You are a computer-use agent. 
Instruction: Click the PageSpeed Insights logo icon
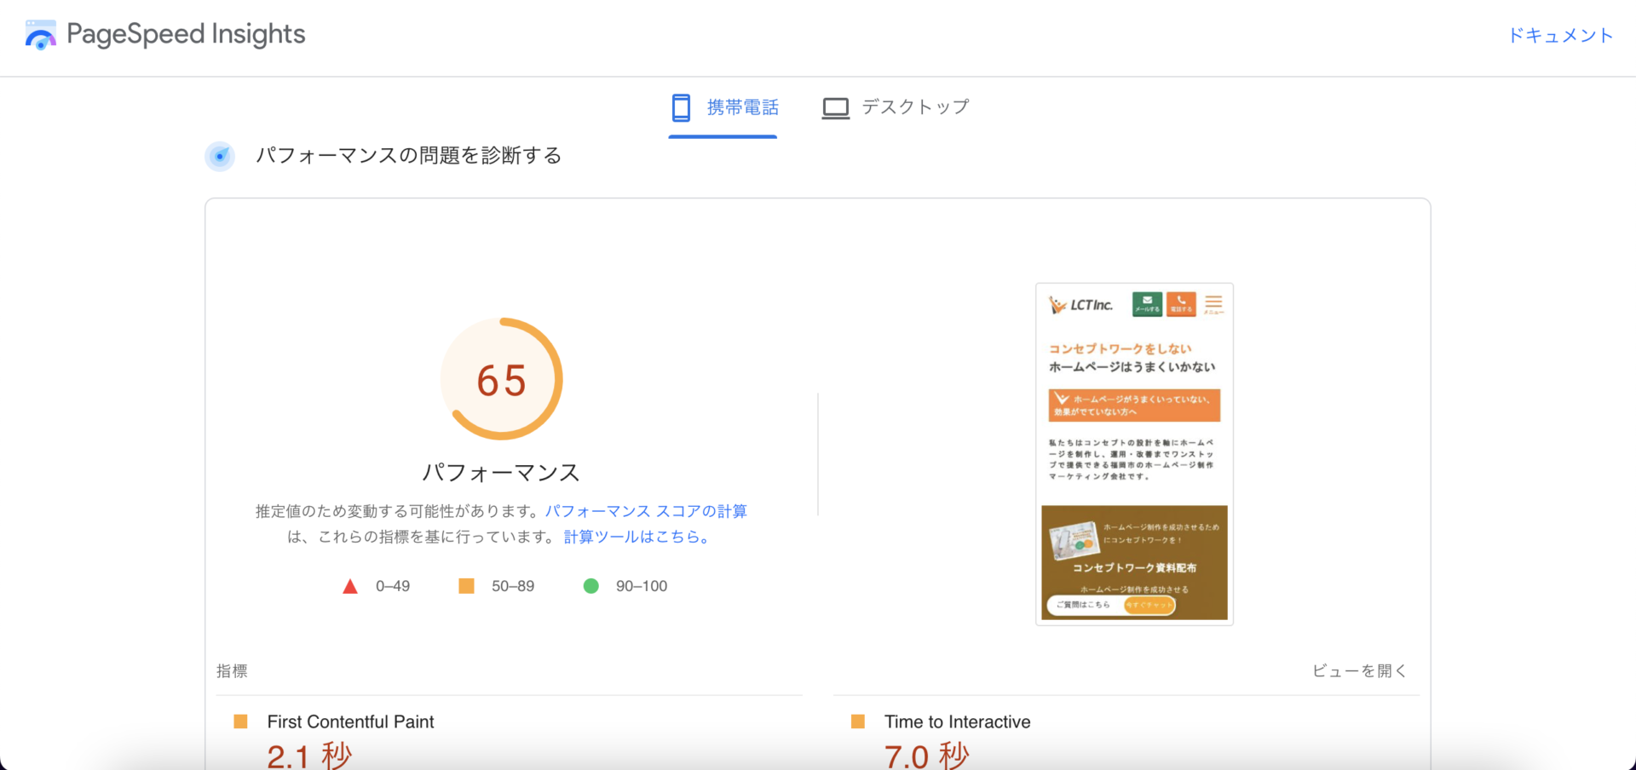coord(40,35)
